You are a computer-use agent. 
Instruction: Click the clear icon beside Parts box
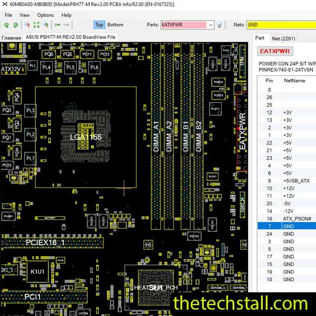[220, 25]
